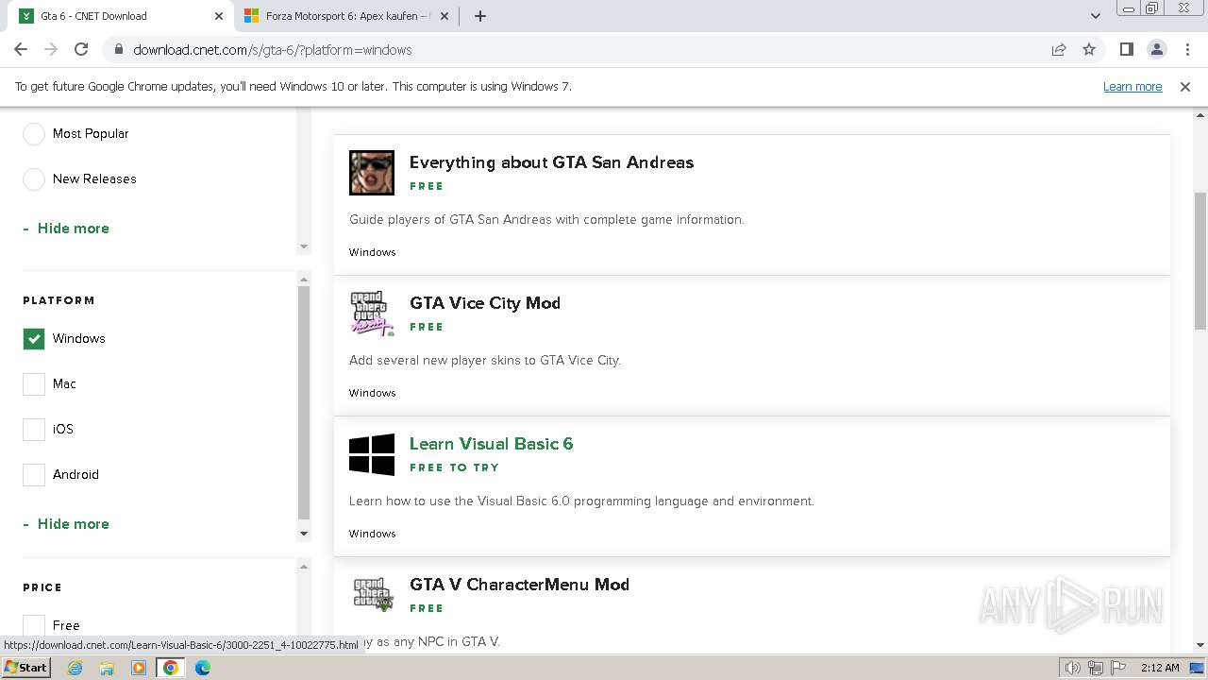Uncheck the Windows platform checkbox
This screenshot has width=1208, height=680.
point(34,339)
